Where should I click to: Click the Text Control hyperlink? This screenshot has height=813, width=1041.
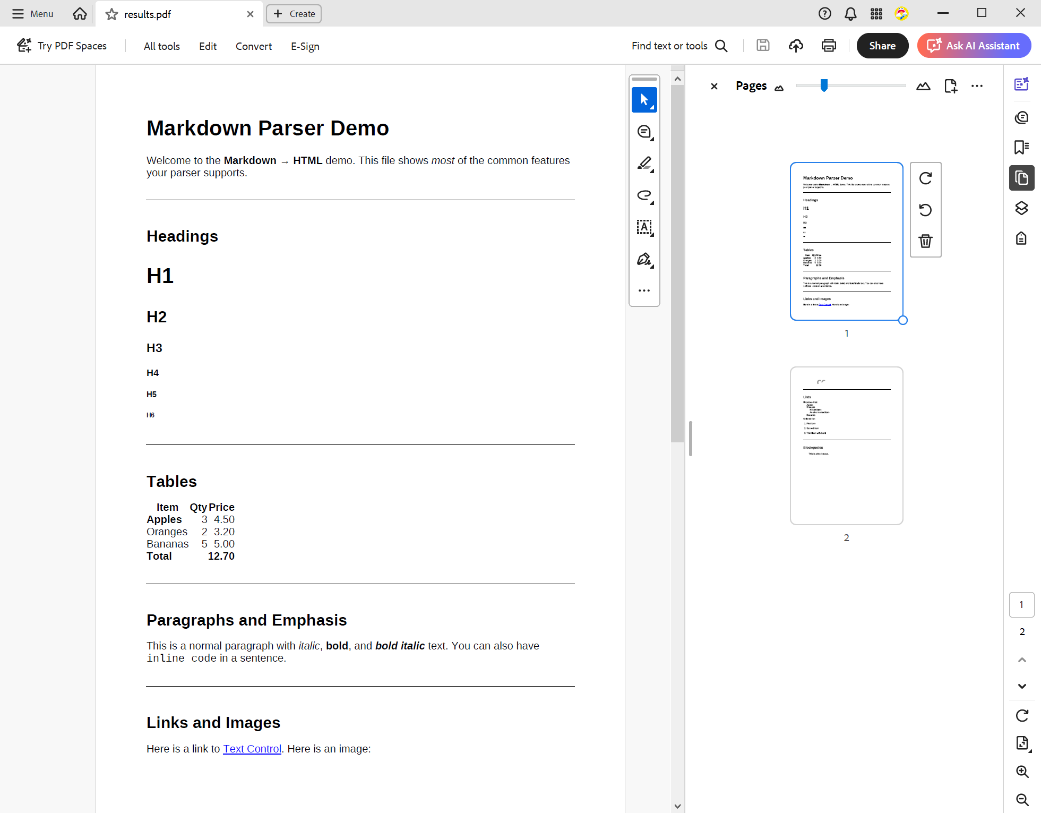[252, 749]
